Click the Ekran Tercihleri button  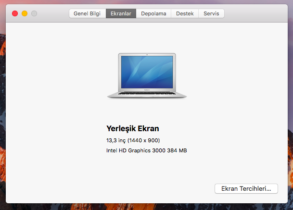[246, 188]
